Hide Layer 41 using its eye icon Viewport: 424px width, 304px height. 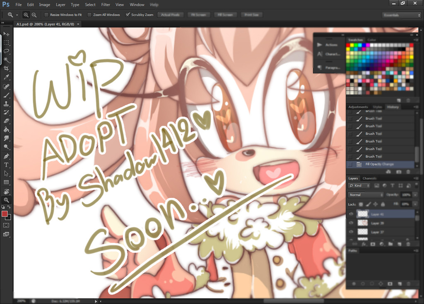(x=351, y=214)
